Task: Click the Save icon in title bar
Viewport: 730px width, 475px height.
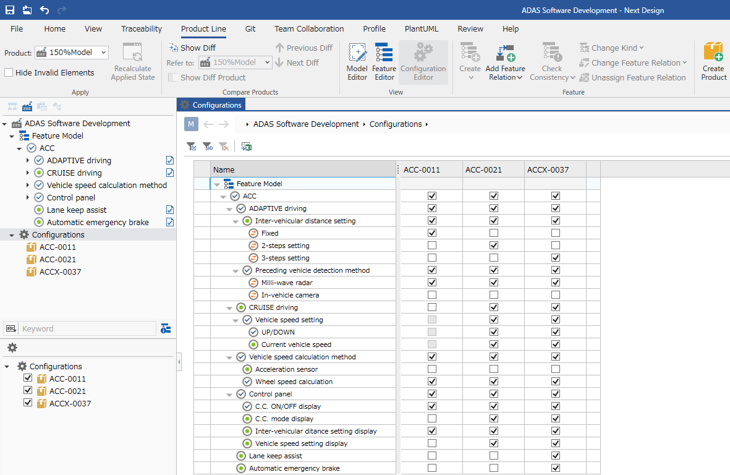Action: tap(9, 10)
